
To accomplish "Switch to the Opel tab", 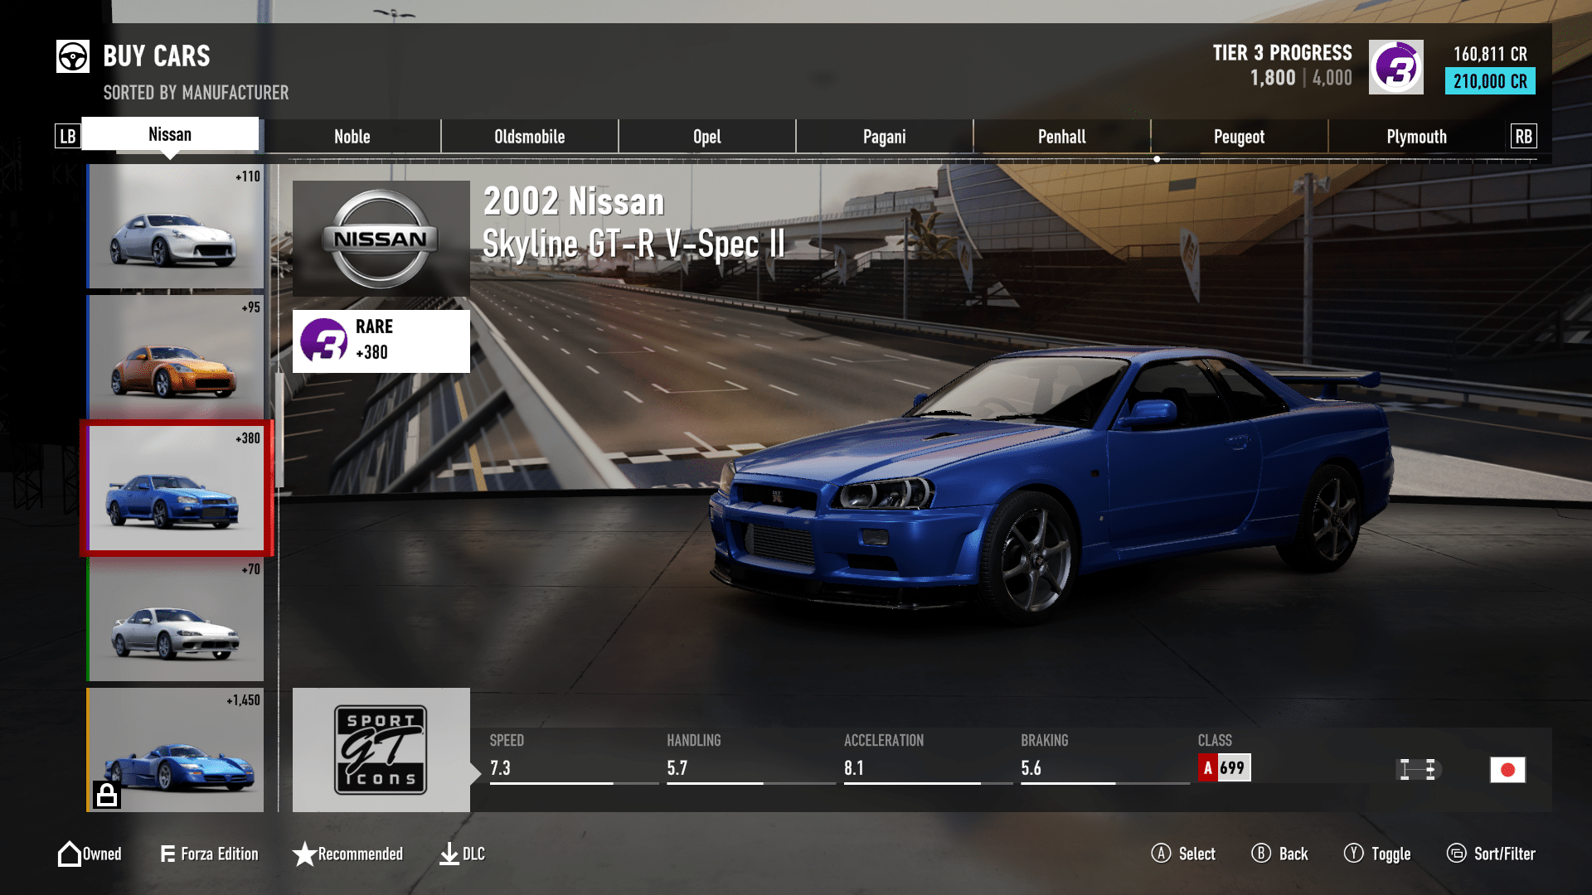I will 707,137.
